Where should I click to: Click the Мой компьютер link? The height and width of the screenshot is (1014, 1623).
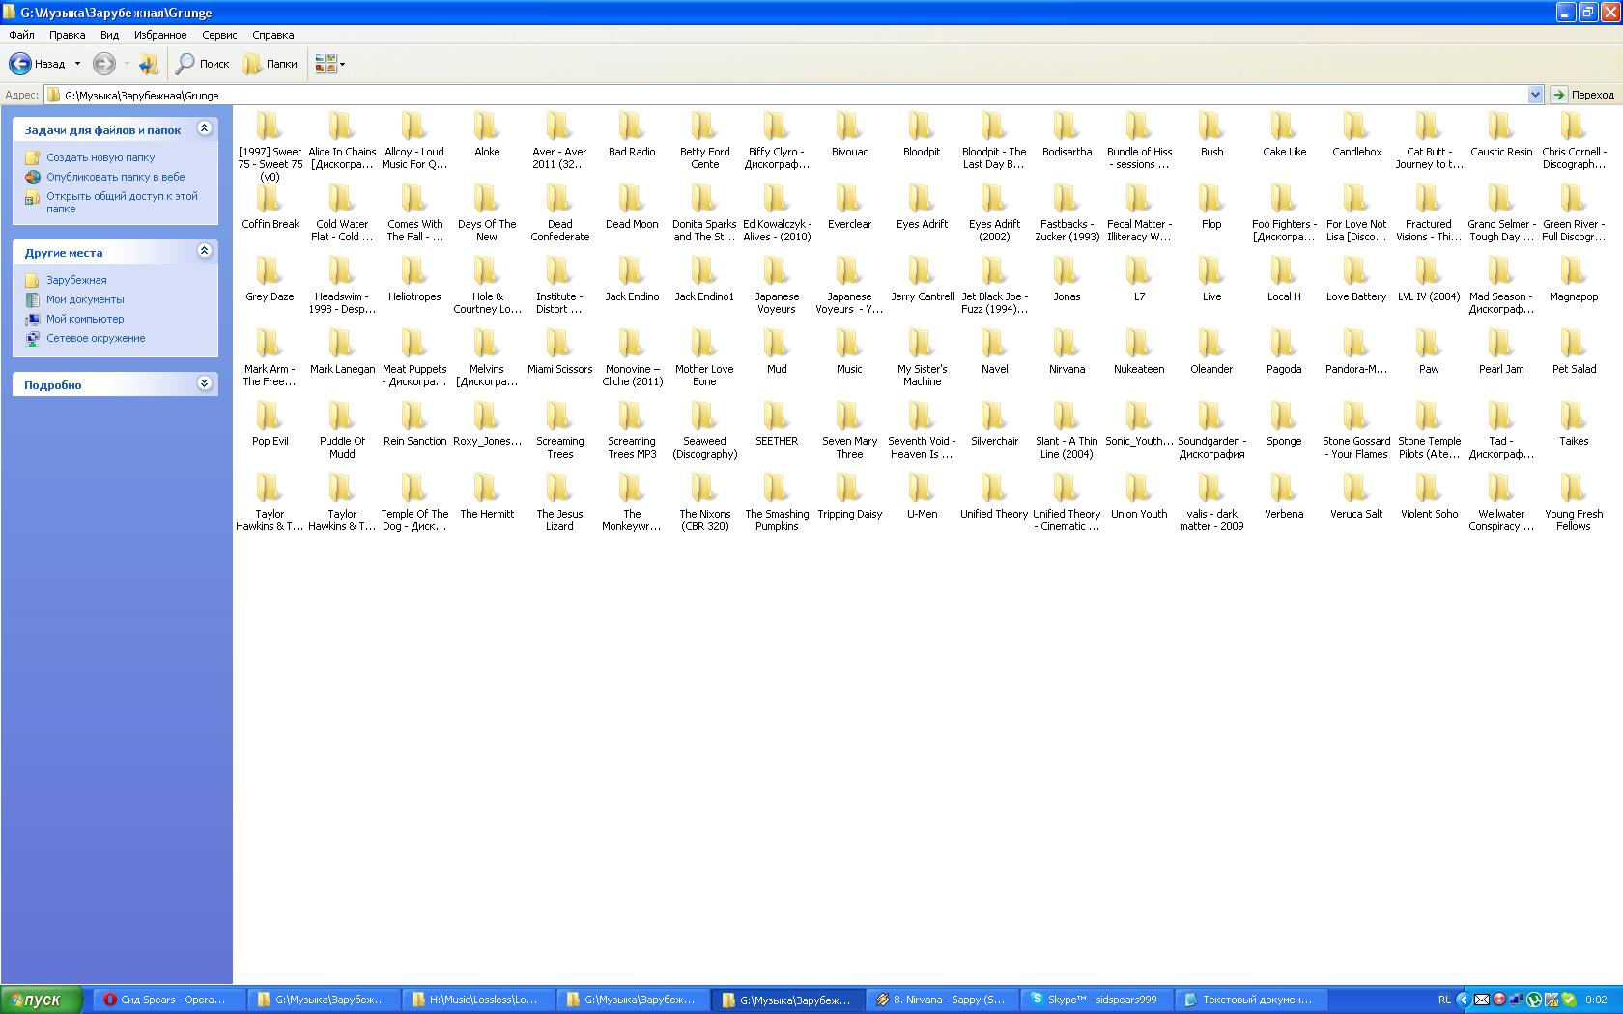click(x=85, y=319)
